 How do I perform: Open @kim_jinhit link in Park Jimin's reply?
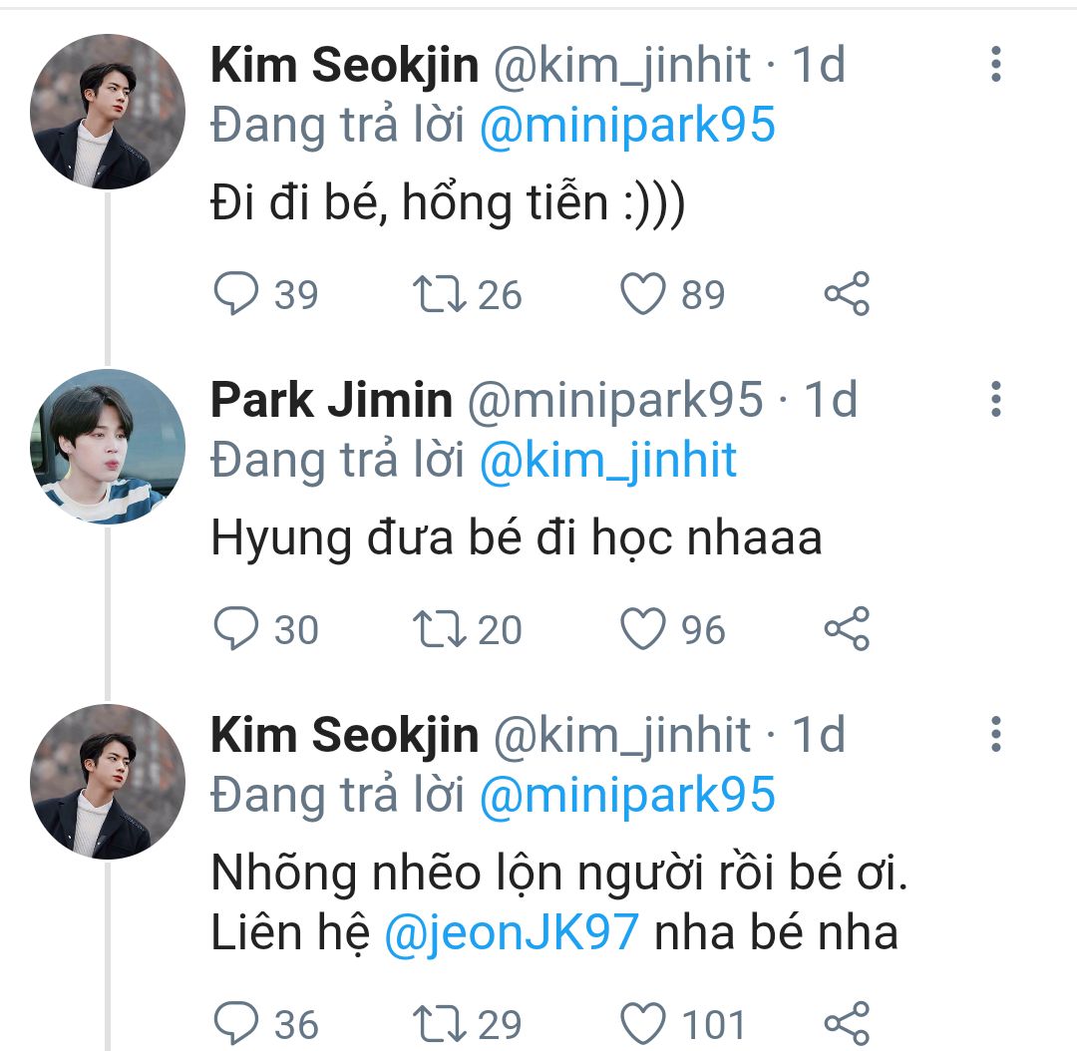[608, 461]
